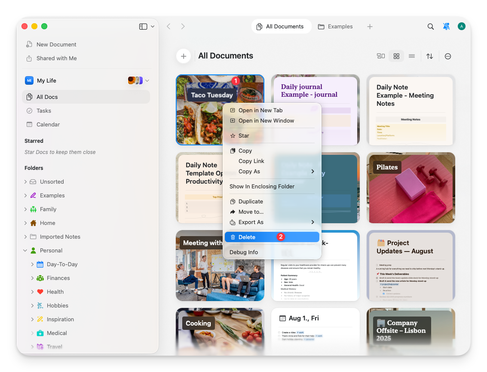Open the sort order options
487x372 pixels.
[x=429, y=56]
